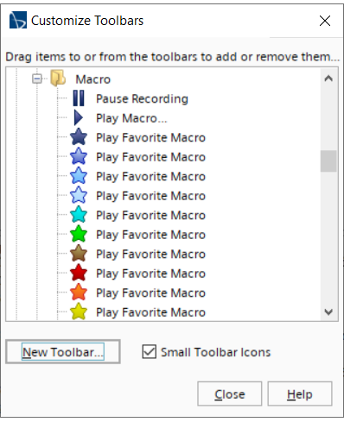Pick the cyan star favorite macro icon
The image size is (344, 422).
[79, 215]
